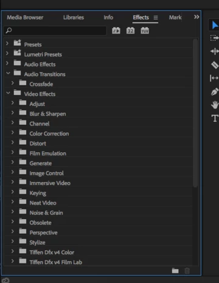Screen dimensions: 219x283
Task: Select the Type tool
Action: tap(215, 118)
